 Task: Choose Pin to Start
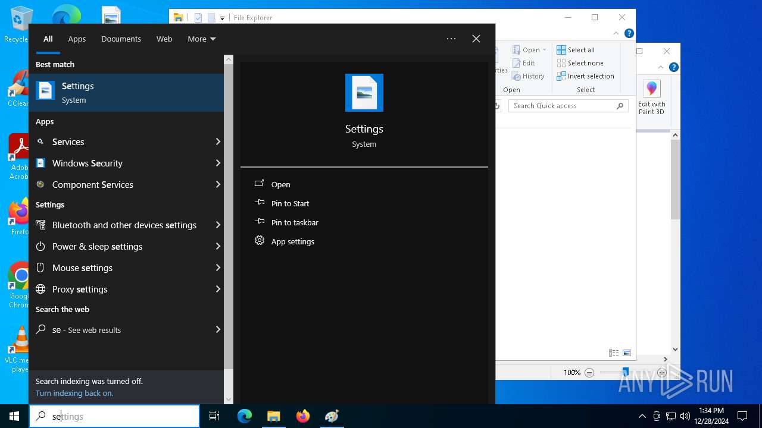(290, 203)
